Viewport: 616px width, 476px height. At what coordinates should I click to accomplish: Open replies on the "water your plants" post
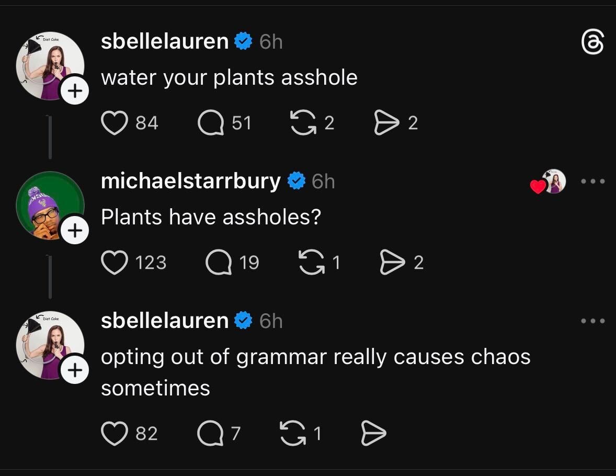click(210, 123)
